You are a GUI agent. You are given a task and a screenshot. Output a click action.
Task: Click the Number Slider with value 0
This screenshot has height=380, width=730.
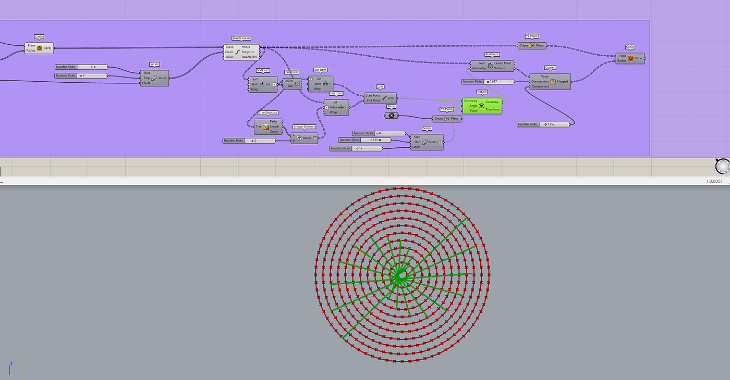[x=379, y=133]
